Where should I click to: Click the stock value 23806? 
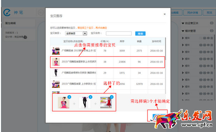tap(122, 62)
